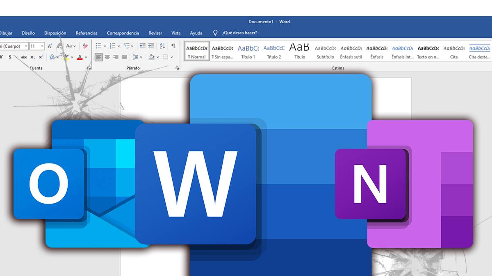
Task: Select the Revisar tab
Action: point(155,33)
